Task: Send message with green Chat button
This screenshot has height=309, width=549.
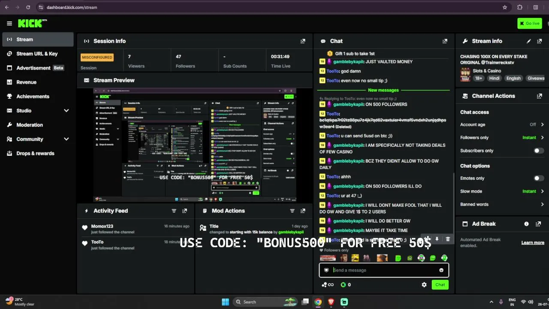Action: (x=440, y=285)
